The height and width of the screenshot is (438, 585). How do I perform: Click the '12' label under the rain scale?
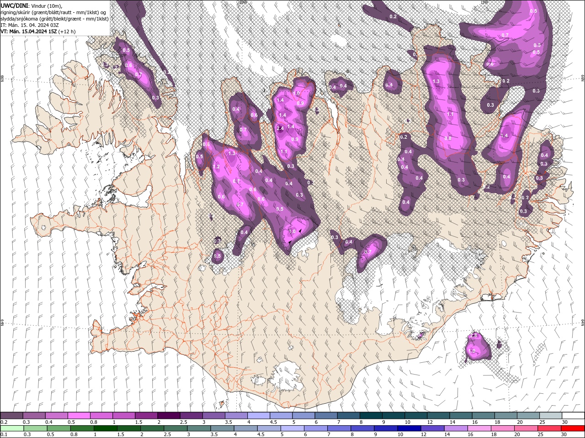pos(423,434)
